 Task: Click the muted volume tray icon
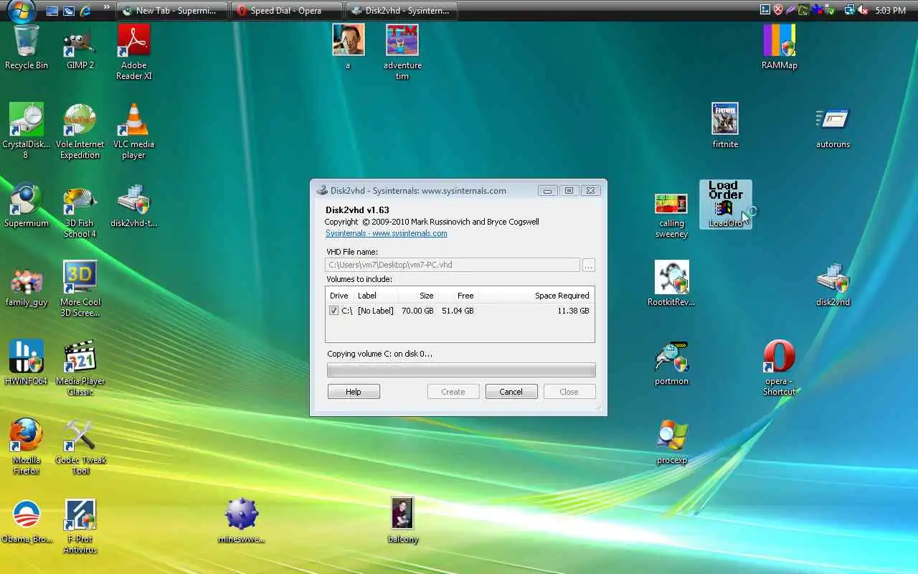coord(863,10)
